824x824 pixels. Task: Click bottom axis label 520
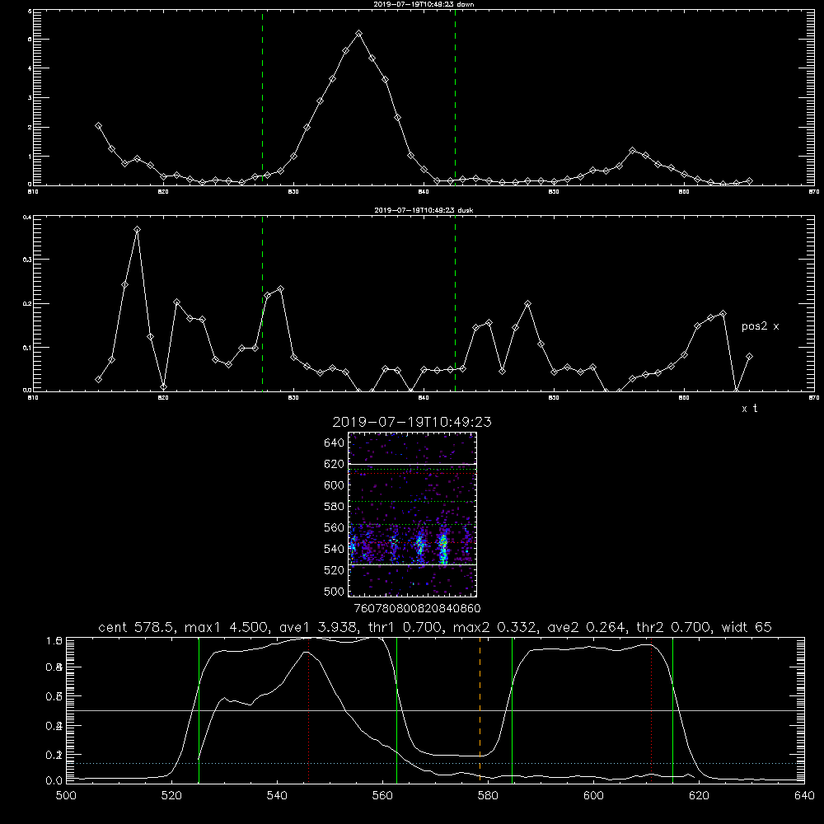pyautogui.click(x=171, y=796)
